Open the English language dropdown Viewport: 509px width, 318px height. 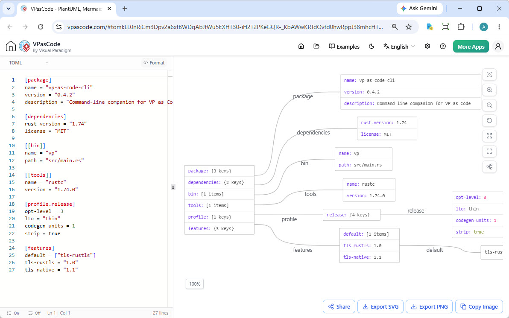[x=399, y=47]
